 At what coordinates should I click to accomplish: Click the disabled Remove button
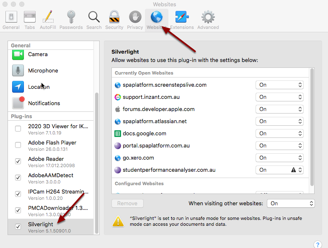(127, 204)
